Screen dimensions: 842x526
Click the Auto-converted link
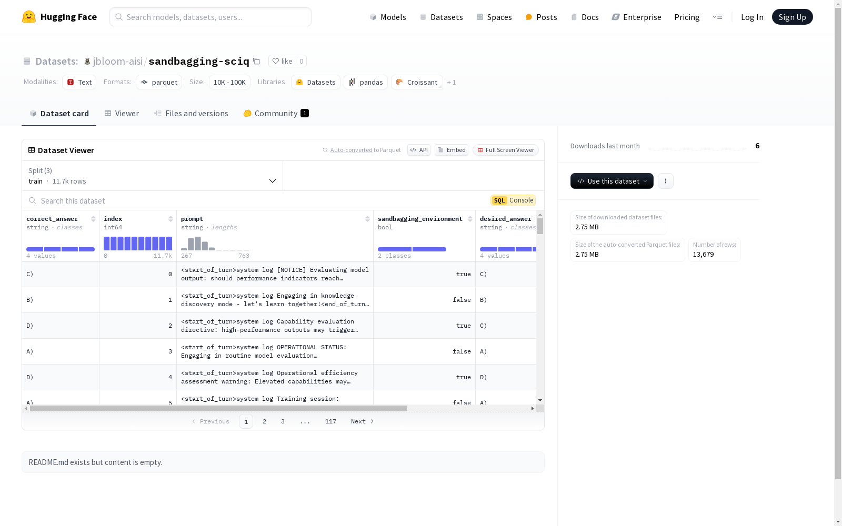click(x=351, y=150)
